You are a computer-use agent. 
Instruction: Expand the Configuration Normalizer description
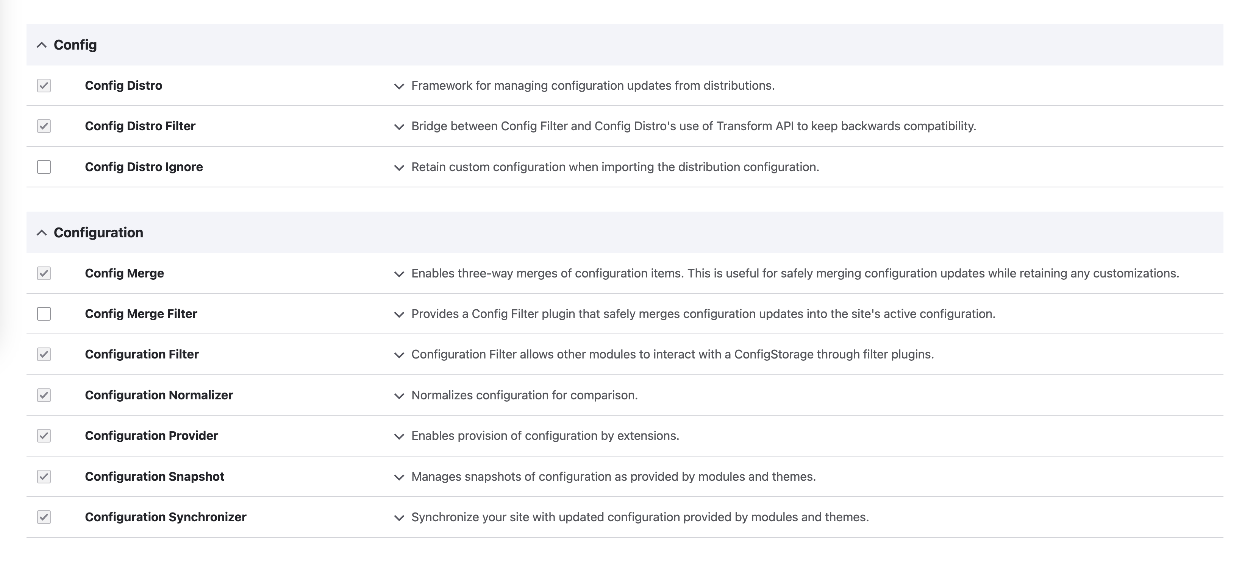(x=399, y=395)
